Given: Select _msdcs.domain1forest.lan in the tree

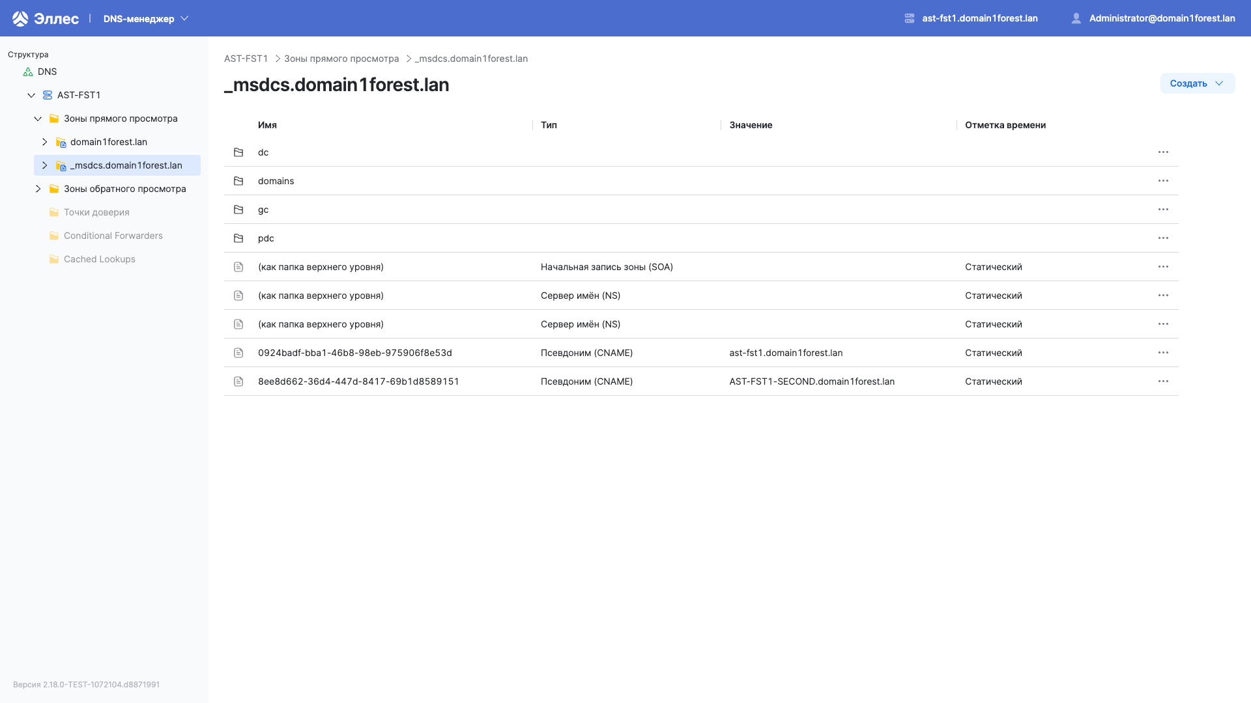Looking at the screenshot, I should click(x=126, y=165).
